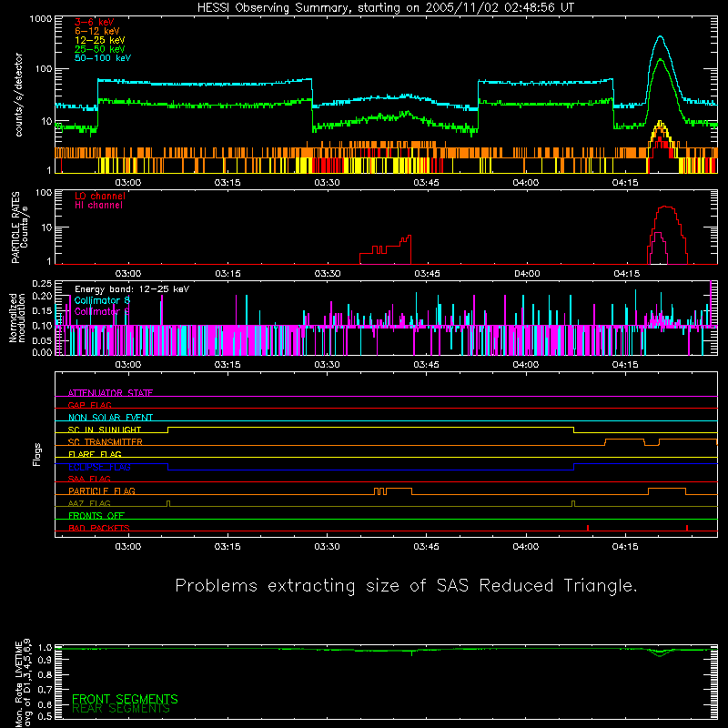The image size is (728, 728).
Task: Click the counts/s/detector axis label
Action: coord(19,95)
